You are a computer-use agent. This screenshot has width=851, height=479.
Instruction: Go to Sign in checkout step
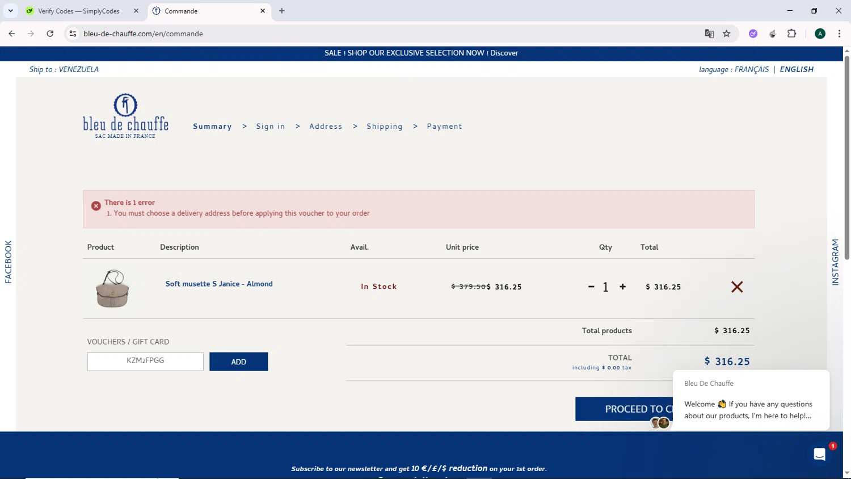(x=271, y=126)
